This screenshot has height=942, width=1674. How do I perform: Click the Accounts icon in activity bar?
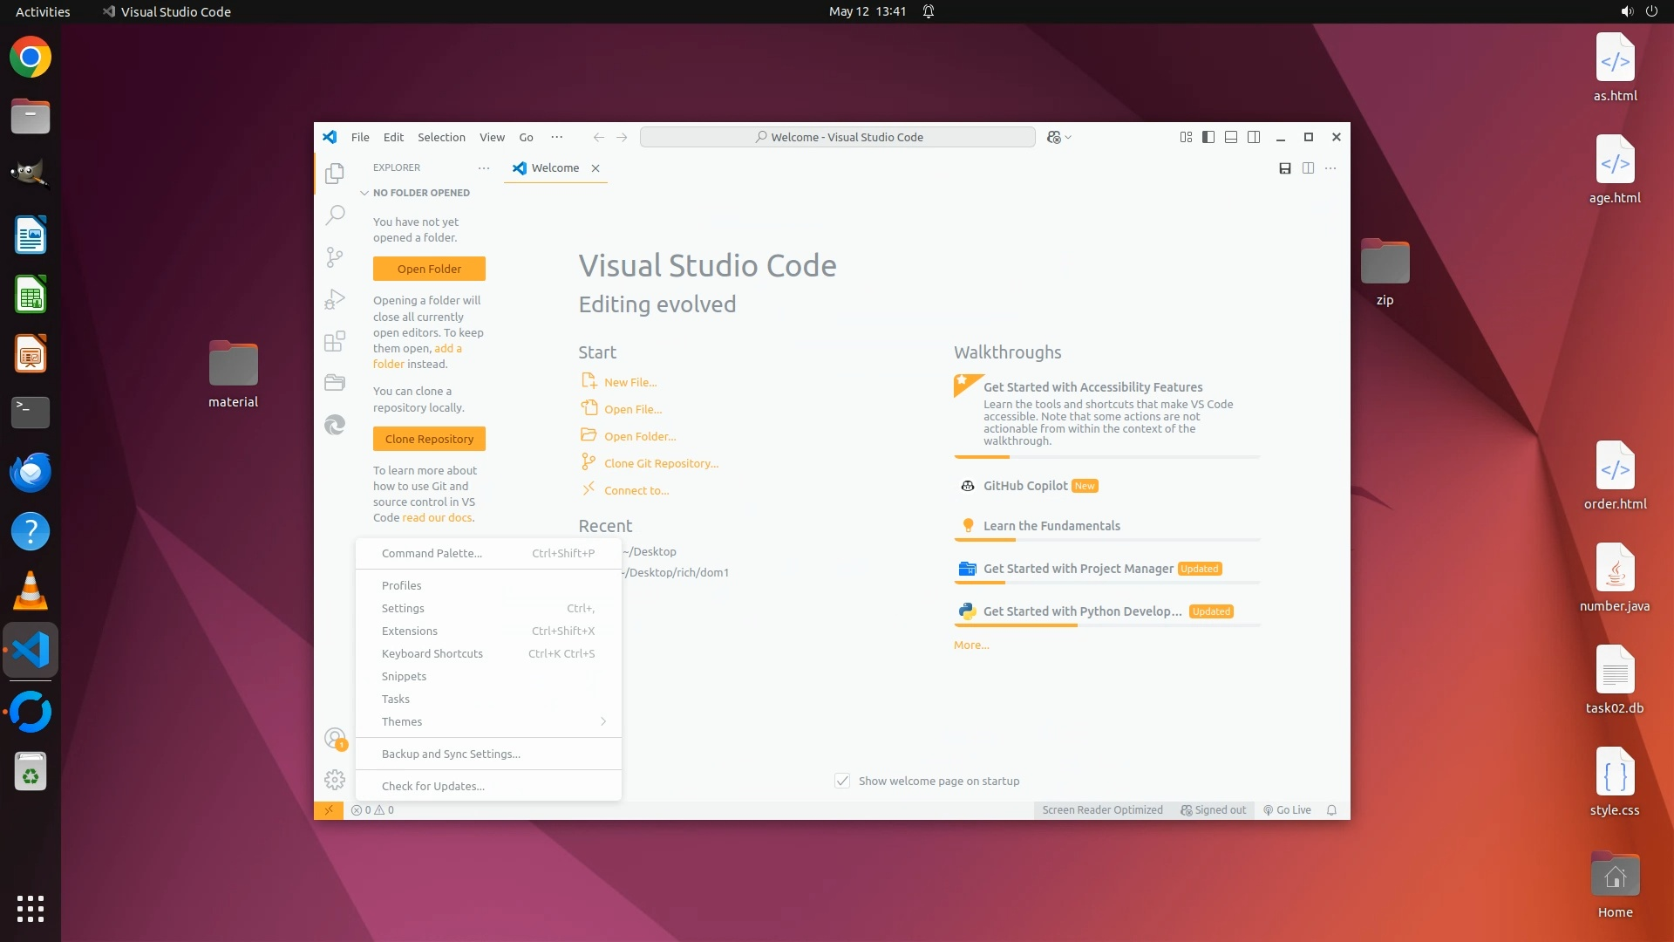[335, 739]
